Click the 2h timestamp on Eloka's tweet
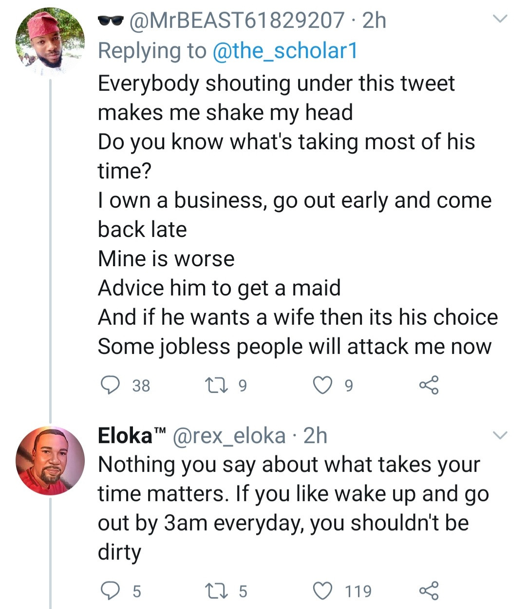The image size is (526, 609). tap(315, 435)
